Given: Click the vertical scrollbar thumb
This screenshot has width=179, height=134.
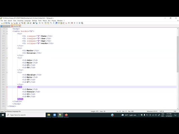Looking at the screenshot, I should 178,54.
